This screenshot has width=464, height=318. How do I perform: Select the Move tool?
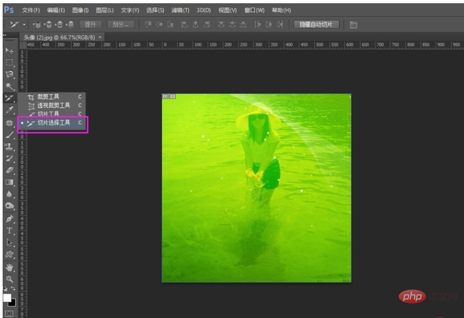click(9, 51)
